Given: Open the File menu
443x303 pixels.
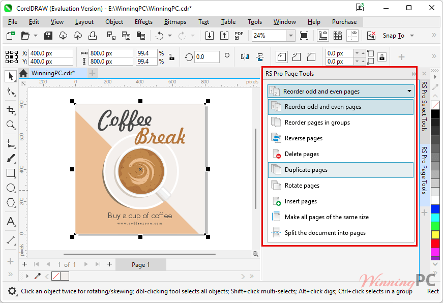Looking at the screenshot, I should 13,22.
